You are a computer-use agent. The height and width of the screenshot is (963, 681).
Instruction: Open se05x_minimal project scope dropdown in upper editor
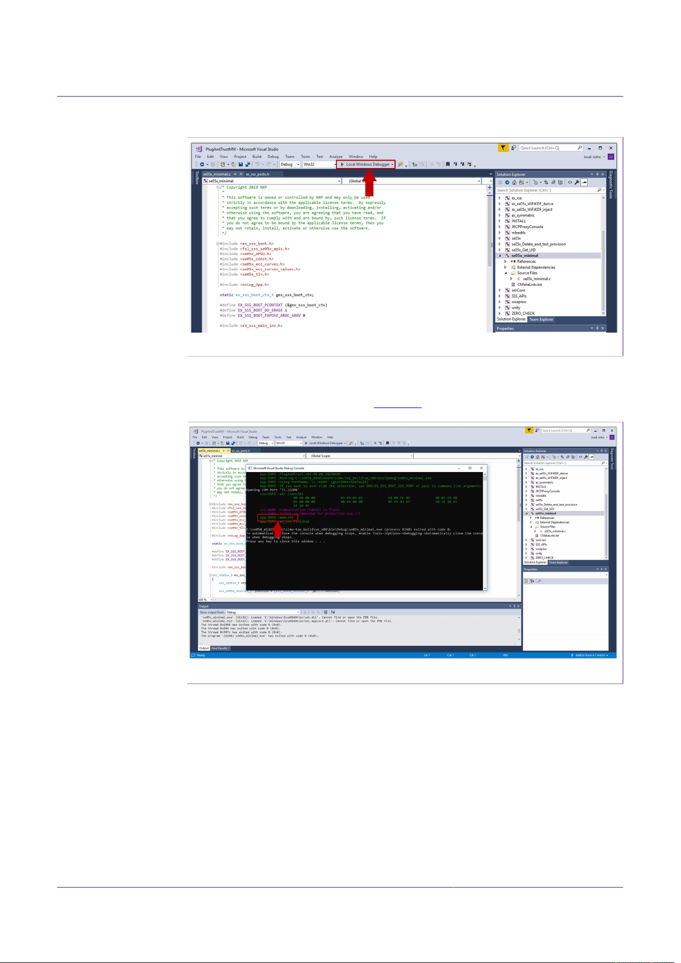coord(272,181)
